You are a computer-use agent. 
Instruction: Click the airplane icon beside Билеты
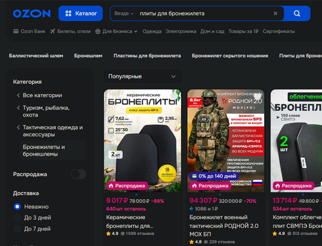click(x=53, y=32)
